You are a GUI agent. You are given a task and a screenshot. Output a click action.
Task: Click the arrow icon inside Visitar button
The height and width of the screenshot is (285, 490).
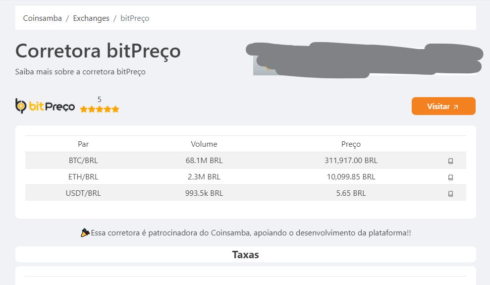coord(456,107)
